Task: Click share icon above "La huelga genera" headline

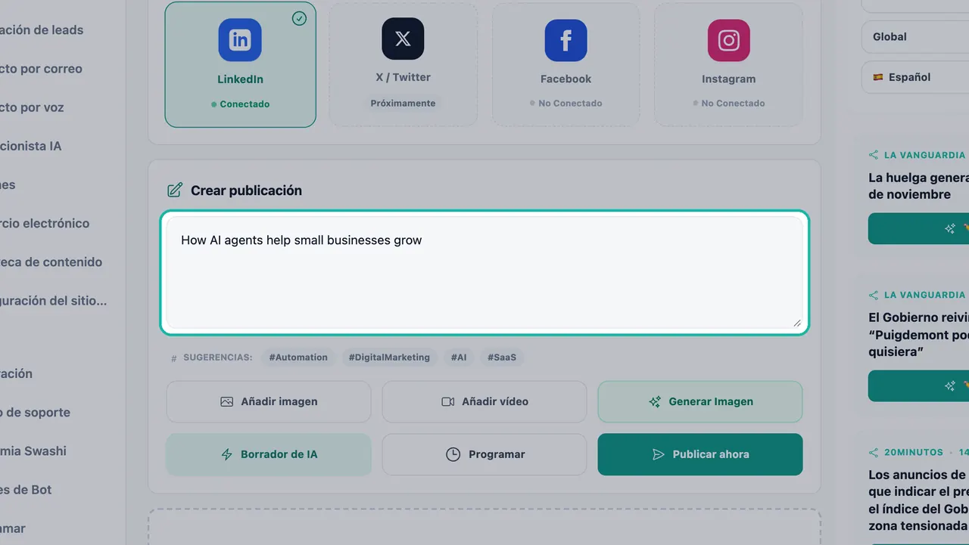Action: pos(874,155)
